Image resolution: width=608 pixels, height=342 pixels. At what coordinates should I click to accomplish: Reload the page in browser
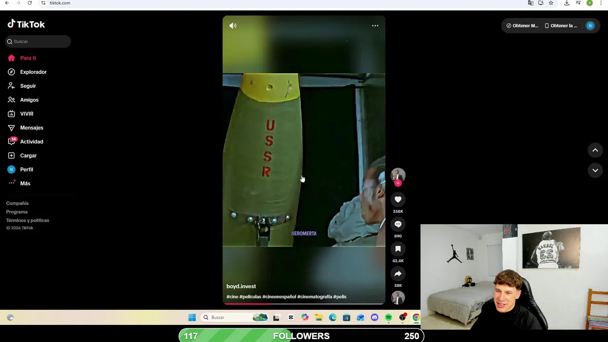click(x=29, y=3)
